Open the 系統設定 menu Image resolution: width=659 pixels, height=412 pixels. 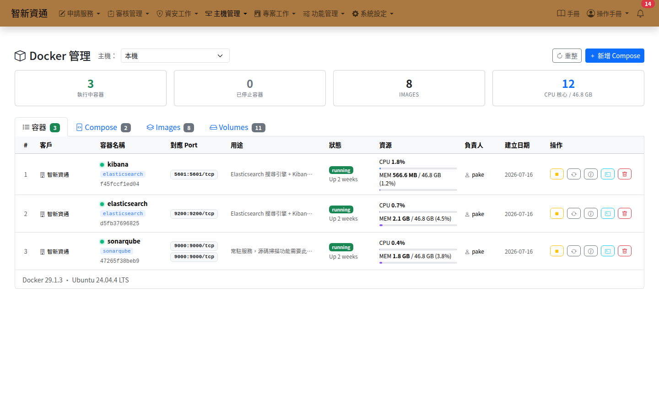[373, 14]
